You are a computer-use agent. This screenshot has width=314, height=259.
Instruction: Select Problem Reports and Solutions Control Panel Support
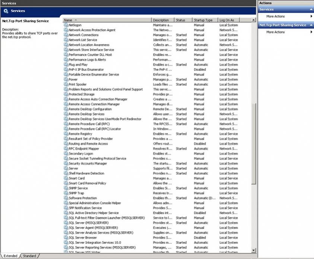point(150,89)
